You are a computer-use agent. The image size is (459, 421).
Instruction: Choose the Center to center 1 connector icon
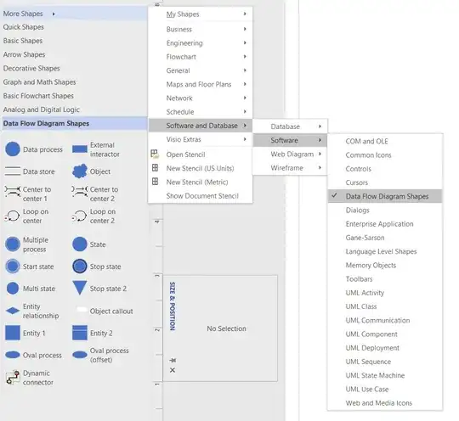click(x=13, y=191)
